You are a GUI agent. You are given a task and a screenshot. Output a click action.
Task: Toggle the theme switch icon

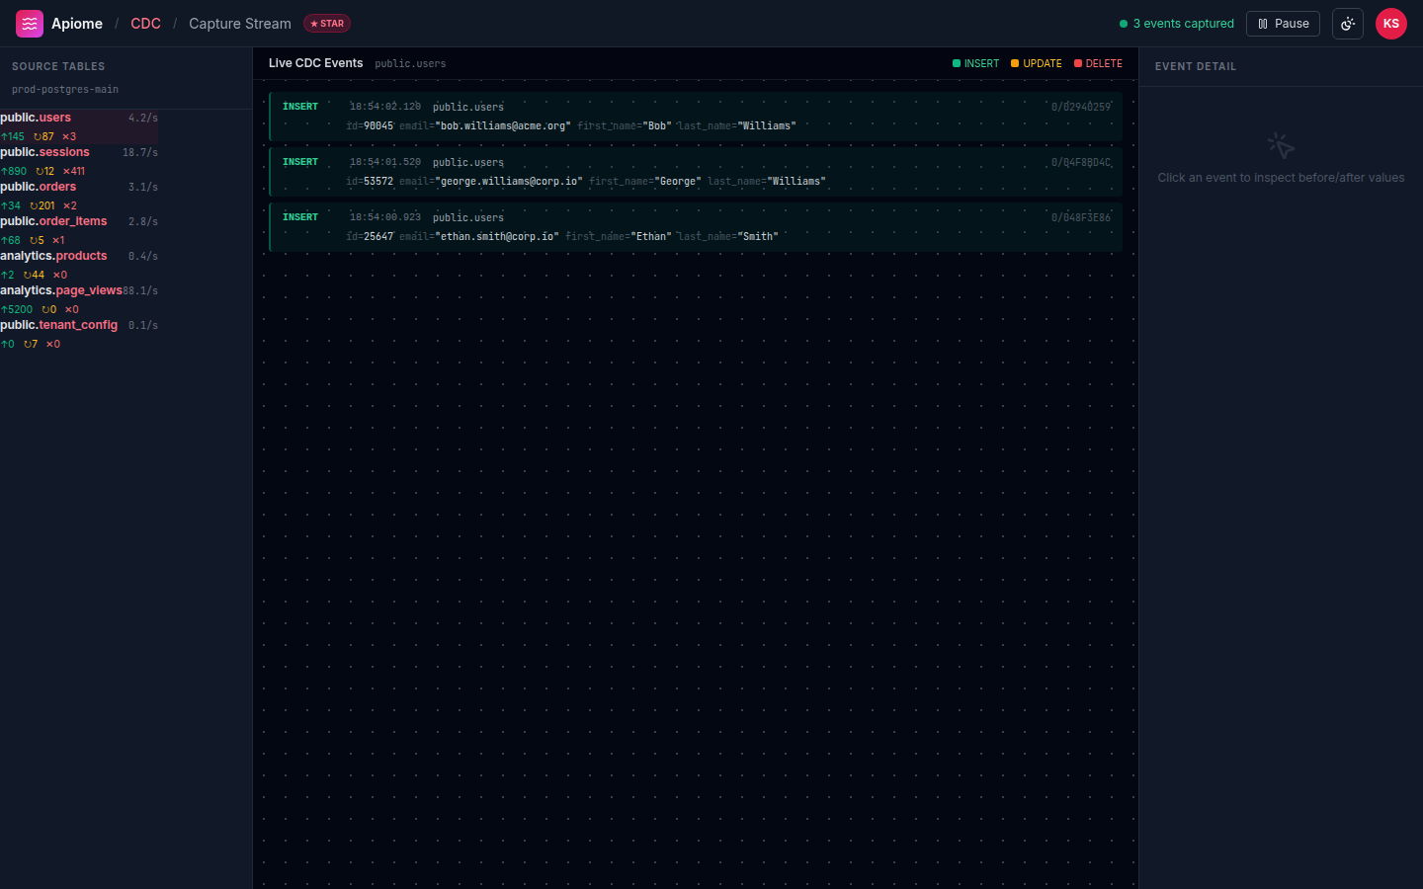pos(1348,24)
